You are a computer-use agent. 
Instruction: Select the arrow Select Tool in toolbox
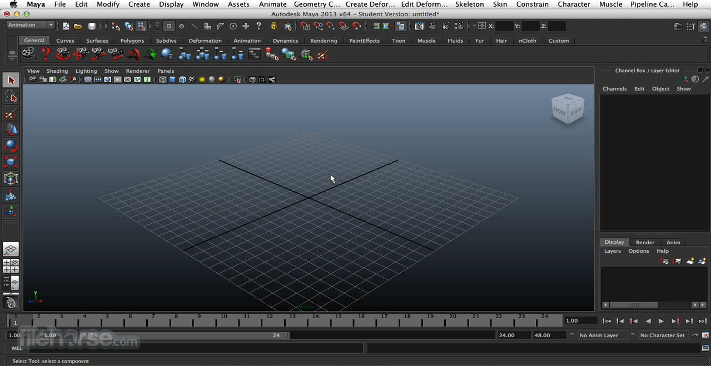pos(11,81)
